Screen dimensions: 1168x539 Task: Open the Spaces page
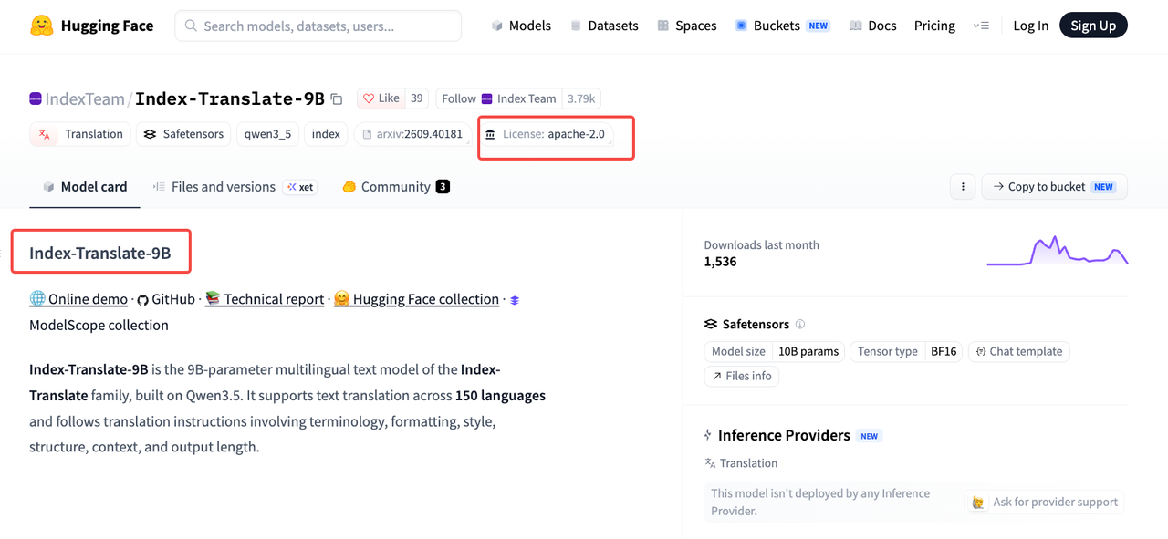[x=687, y=26]
